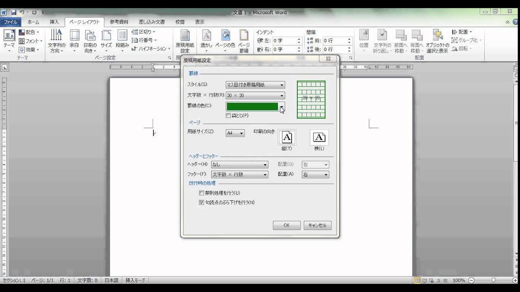This screenshot has height=292, width=520.
Task: Click the Word help icon
Action: point(516,22)
